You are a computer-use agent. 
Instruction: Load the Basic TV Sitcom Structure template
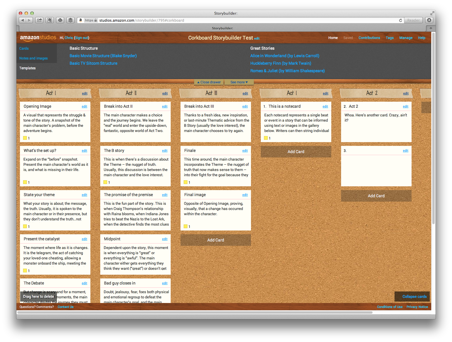93,63
